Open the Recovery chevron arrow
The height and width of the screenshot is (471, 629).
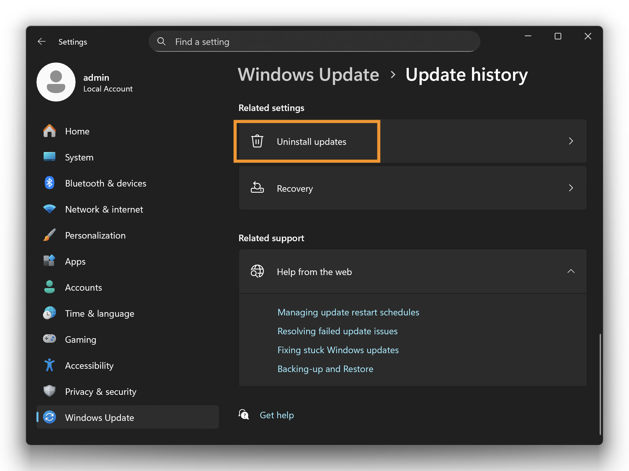click(571, 188)
